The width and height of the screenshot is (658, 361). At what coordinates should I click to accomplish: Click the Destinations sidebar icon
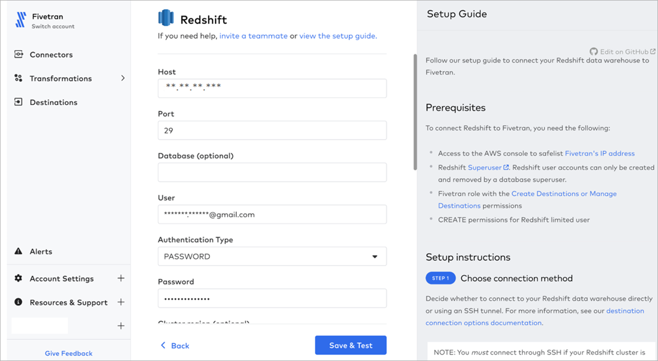click(x=18, y=102)
